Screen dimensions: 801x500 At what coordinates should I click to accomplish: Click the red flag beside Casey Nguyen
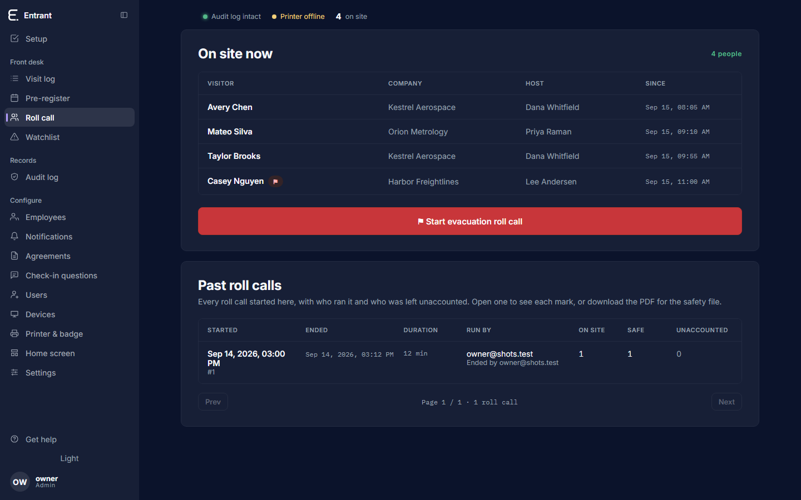pyautogui.click(x=275, y=181)
